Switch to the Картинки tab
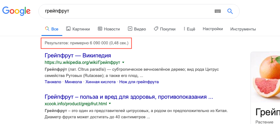 pyautogui.click(x=78, y=29)
